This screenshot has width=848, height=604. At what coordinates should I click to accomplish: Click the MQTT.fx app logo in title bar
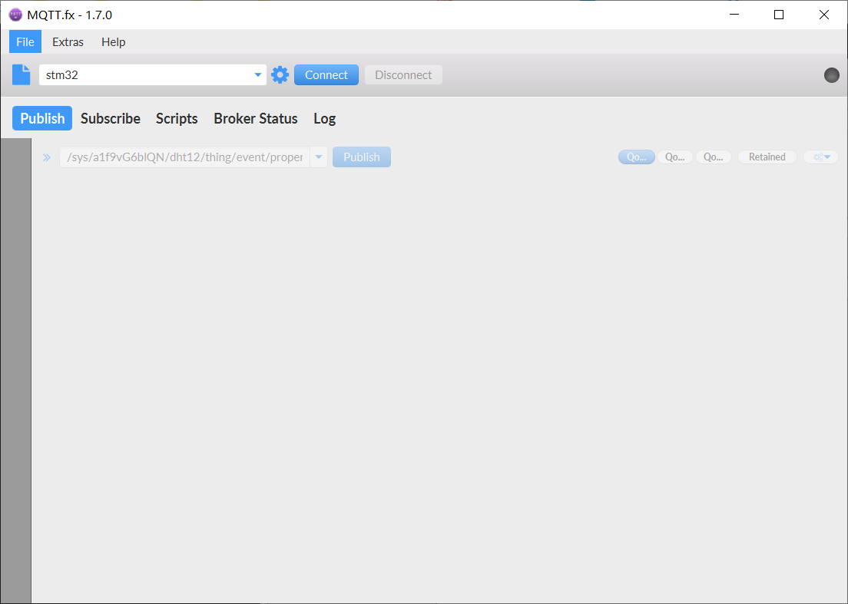(x=15, y=15)
